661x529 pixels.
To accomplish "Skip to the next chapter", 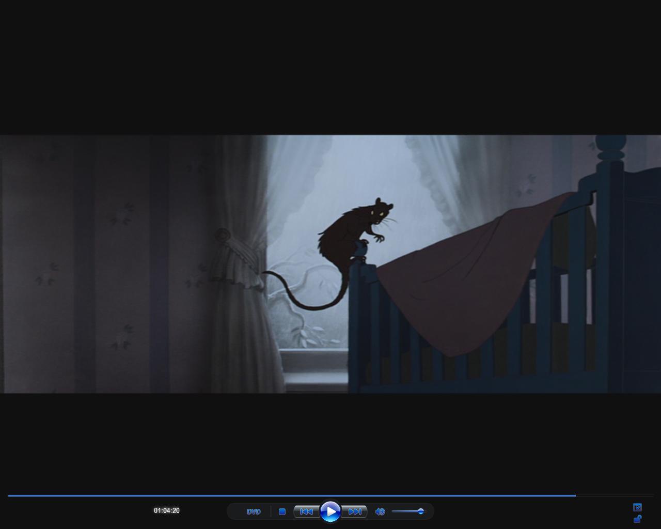I will (x=355, y=511).
